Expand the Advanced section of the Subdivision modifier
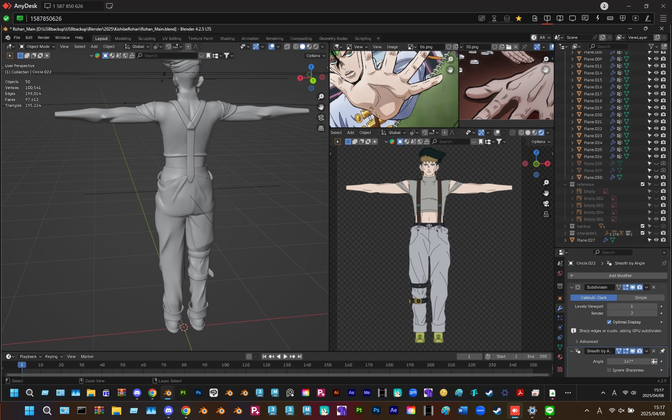This screenshot has width=672, height=420. coord(586,342)
